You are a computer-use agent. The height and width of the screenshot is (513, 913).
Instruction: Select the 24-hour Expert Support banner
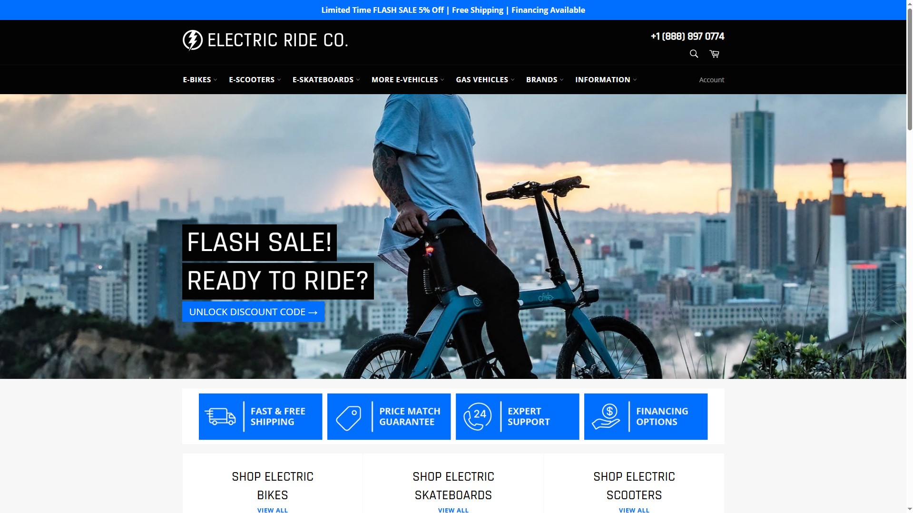pos(517,416)
